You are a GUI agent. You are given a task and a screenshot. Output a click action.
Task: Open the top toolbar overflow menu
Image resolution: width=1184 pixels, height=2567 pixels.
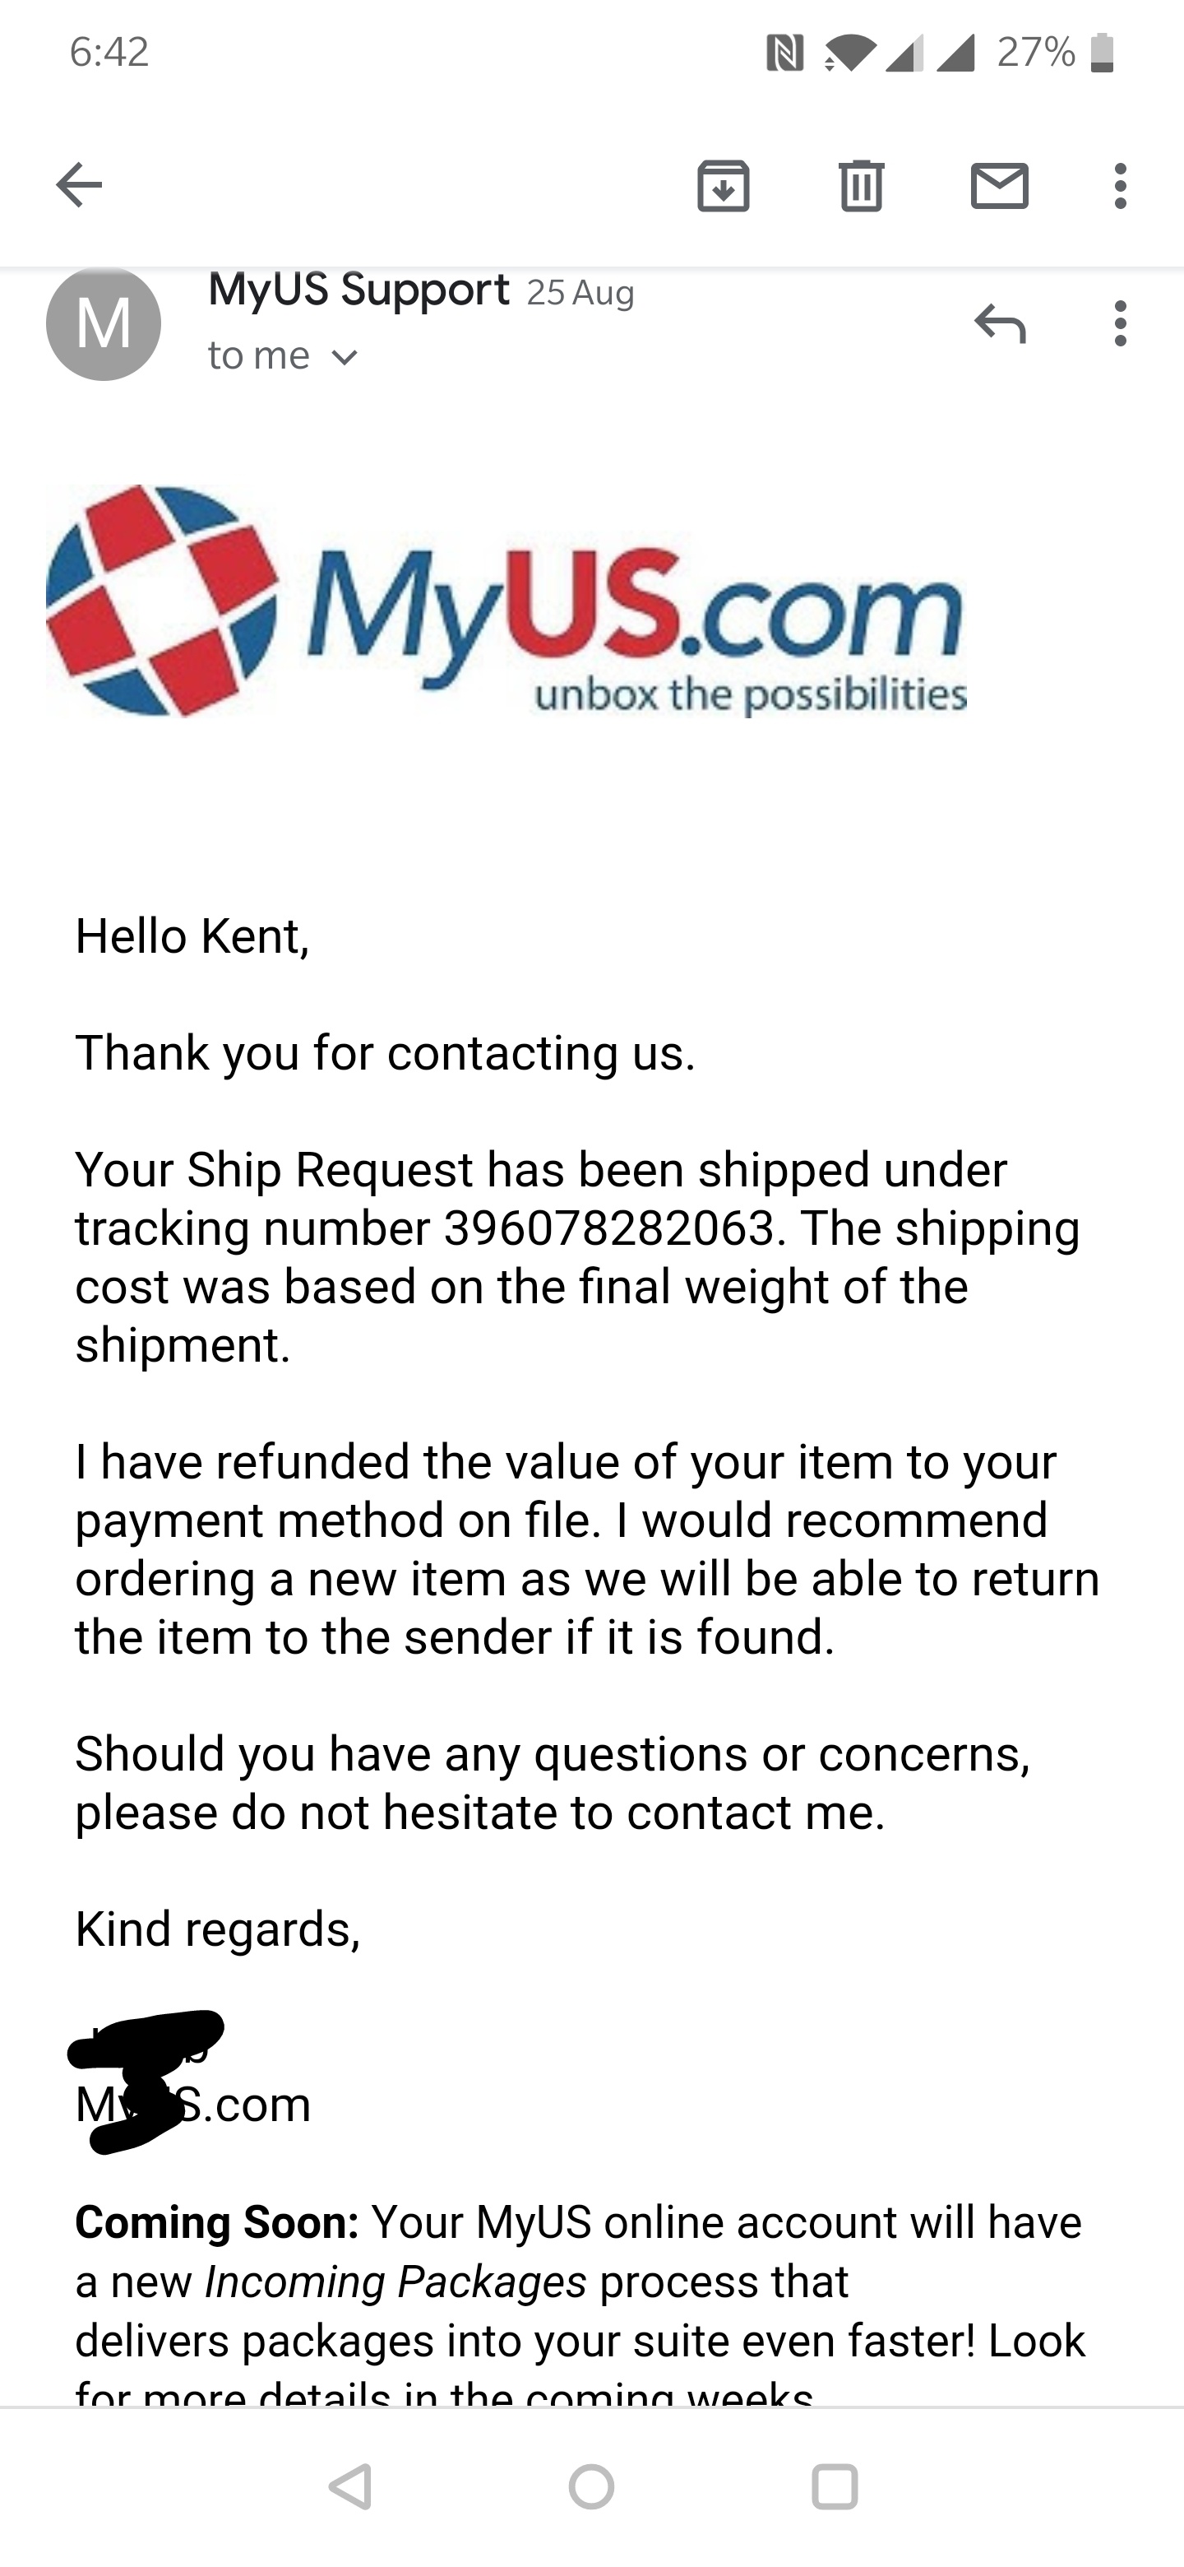[1120, 185]
